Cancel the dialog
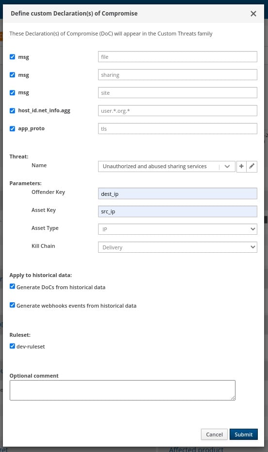 (x=214, y=434)
